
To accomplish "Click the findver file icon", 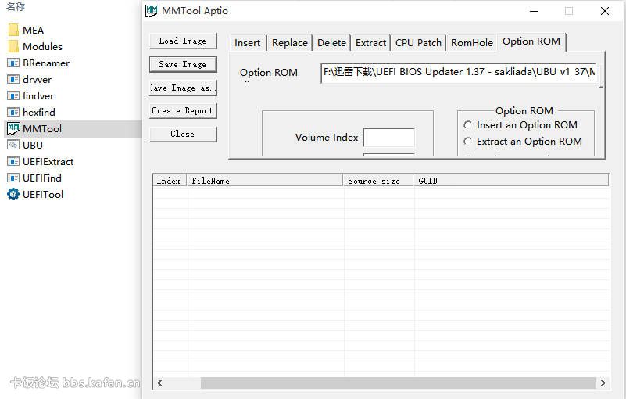I will click(13, 96).
